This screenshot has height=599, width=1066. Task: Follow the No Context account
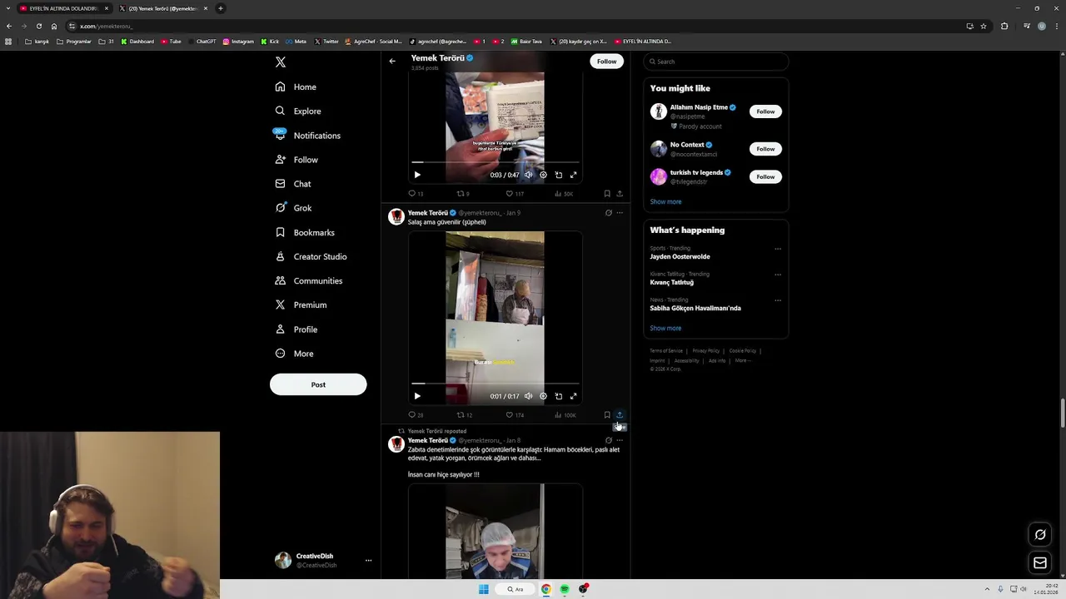(x=765, y=149)
